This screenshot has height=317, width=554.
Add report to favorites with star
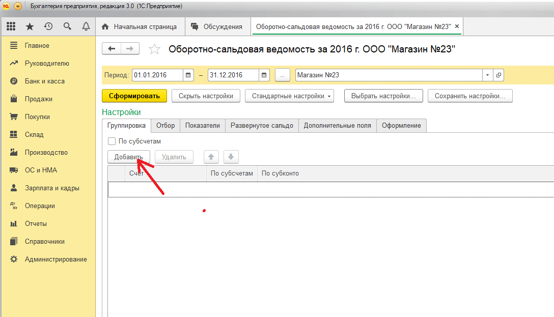154,49
